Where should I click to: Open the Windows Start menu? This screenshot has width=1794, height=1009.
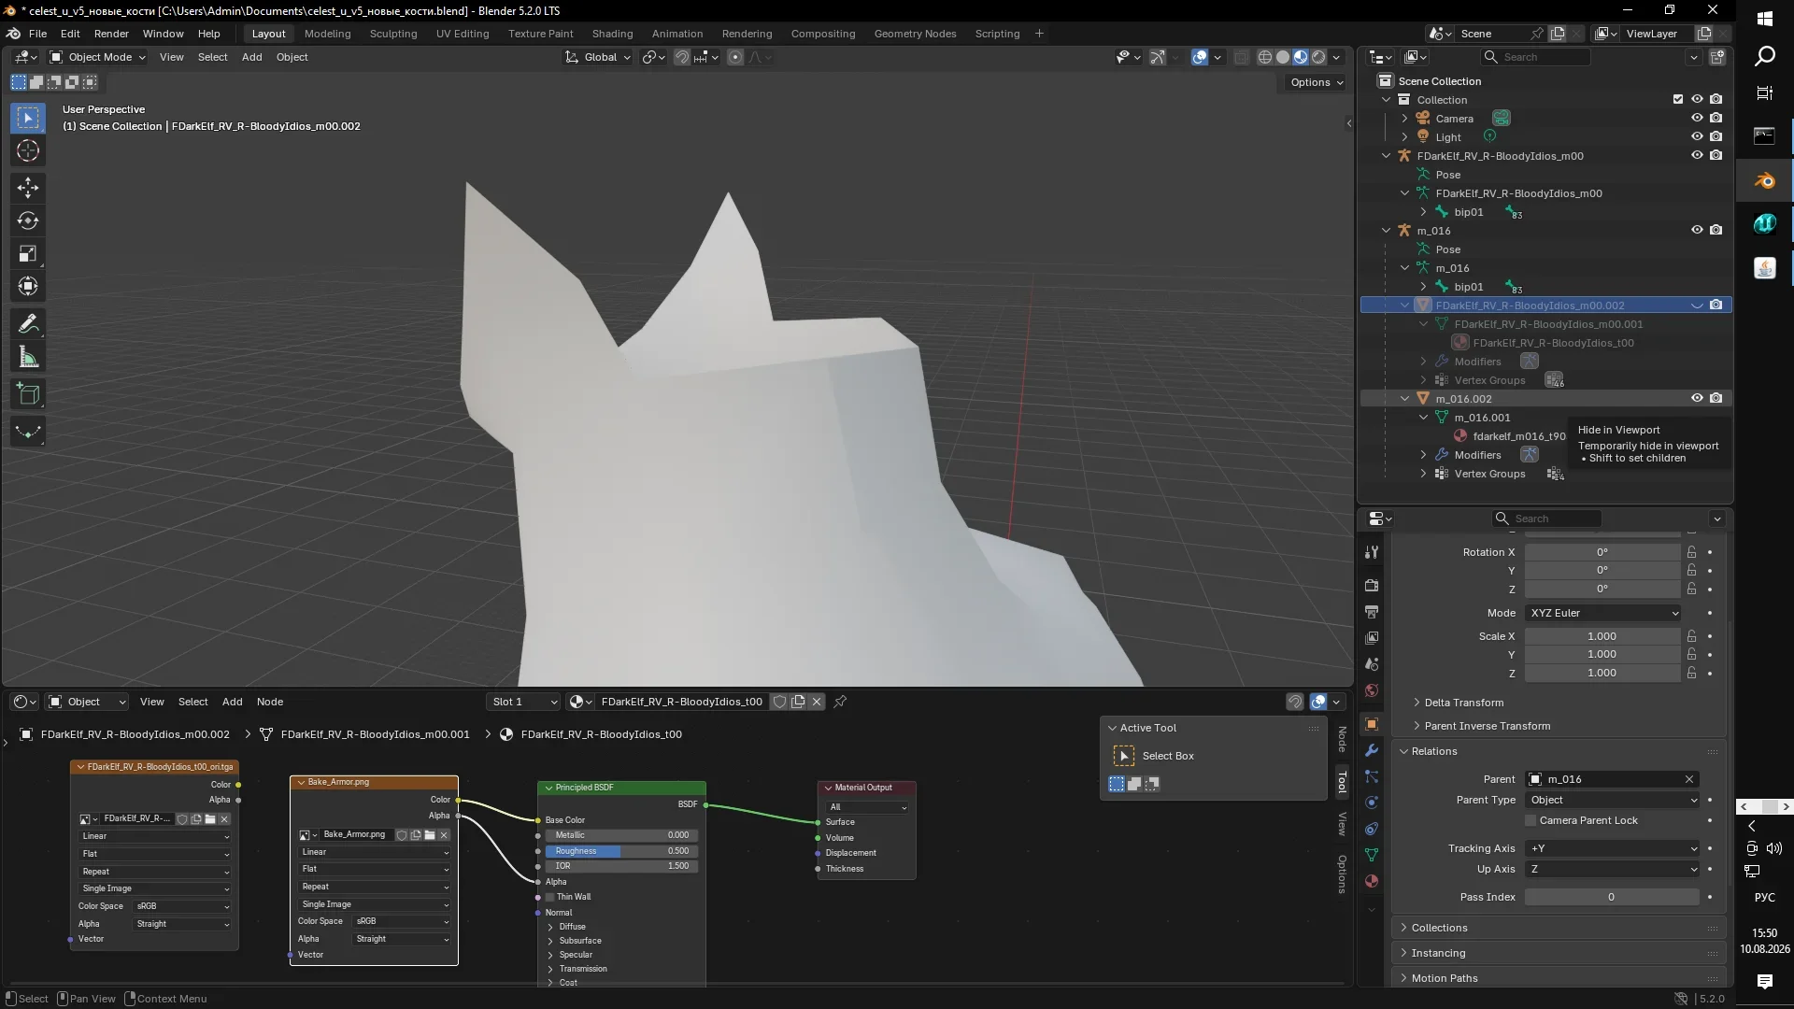click(x=1764, y=19)
